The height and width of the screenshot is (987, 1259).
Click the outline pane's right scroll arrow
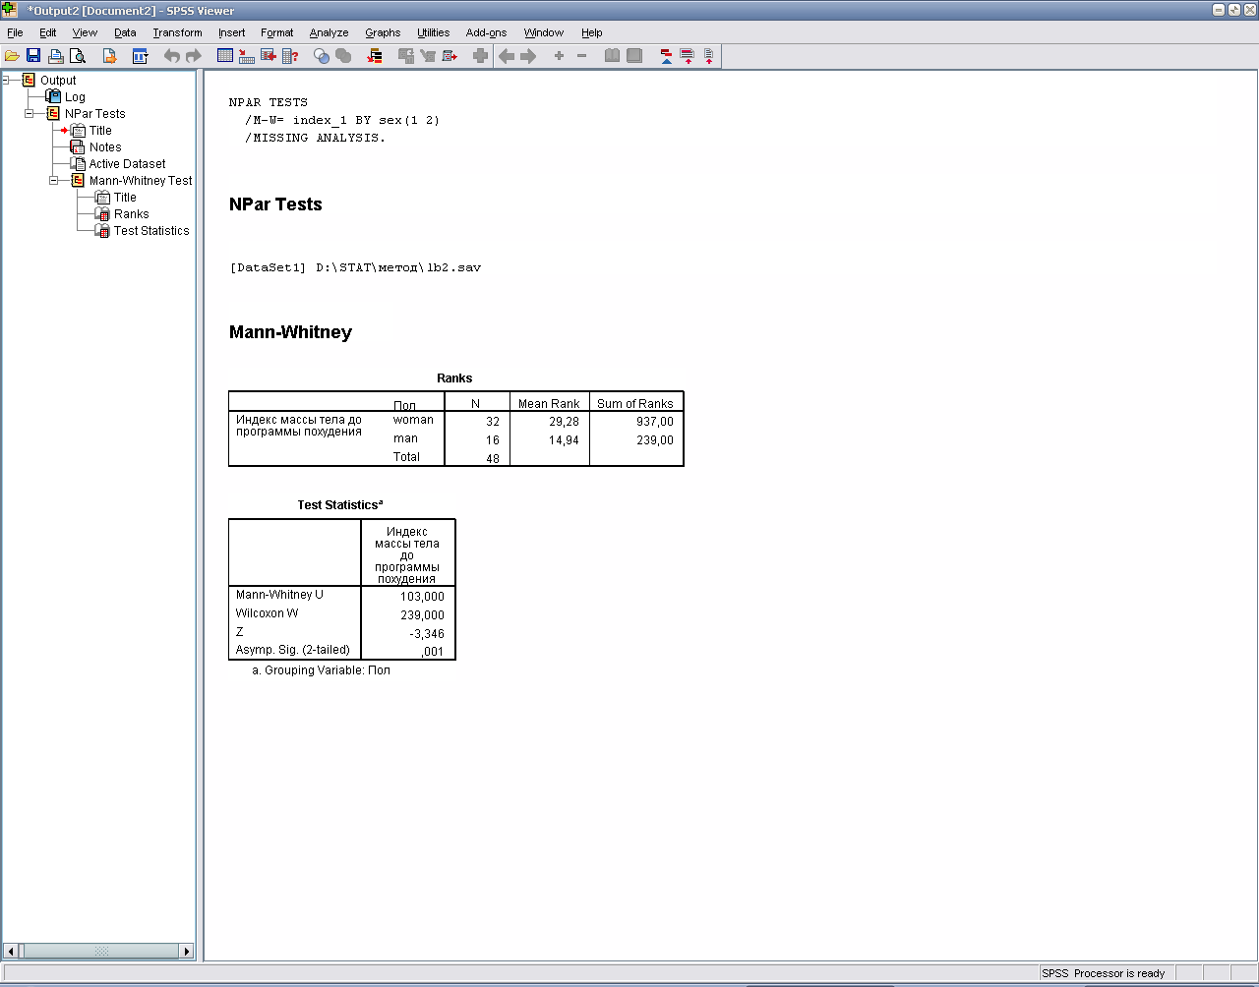187,951
